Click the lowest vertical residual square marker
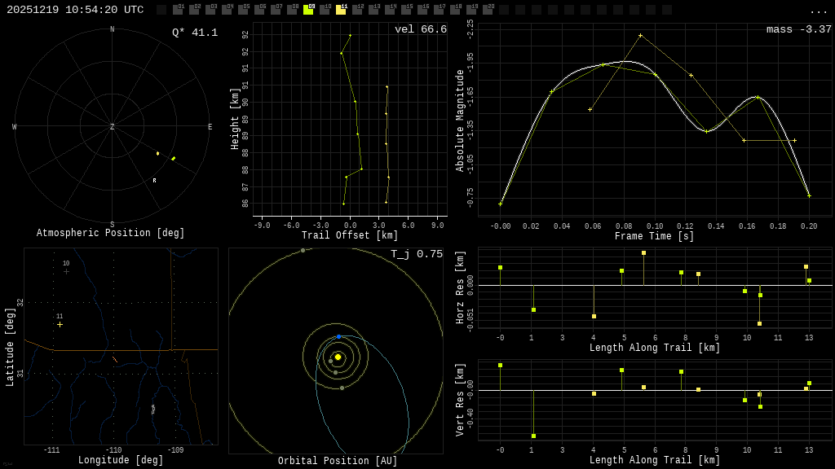Image resolution: width=835 pixels, height=469 pixels. click(x=533, y=436)
